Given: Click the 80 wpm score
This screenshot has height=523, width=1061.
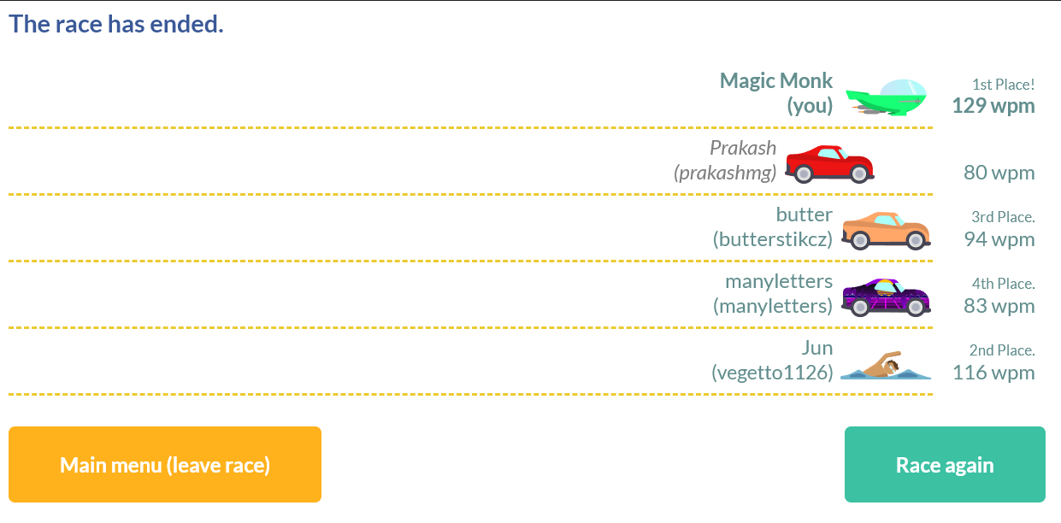Looking at the screenshot, I should point(999,173).
